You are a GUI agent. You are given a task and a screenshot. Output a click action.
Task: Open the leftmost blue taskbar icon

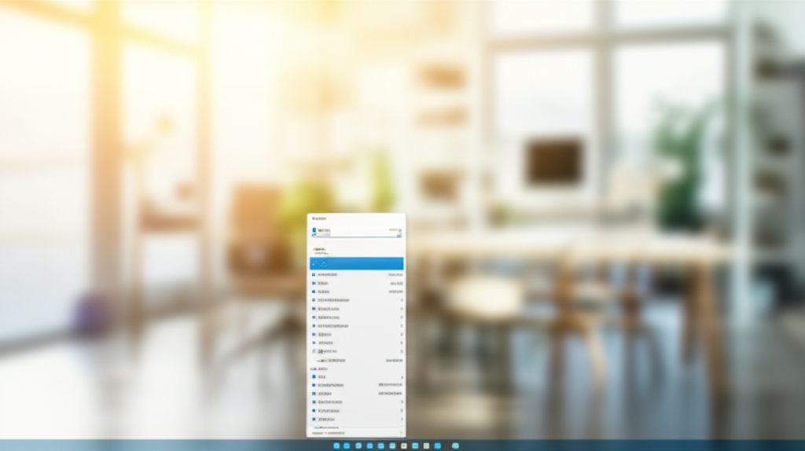(x=336, y=445)
